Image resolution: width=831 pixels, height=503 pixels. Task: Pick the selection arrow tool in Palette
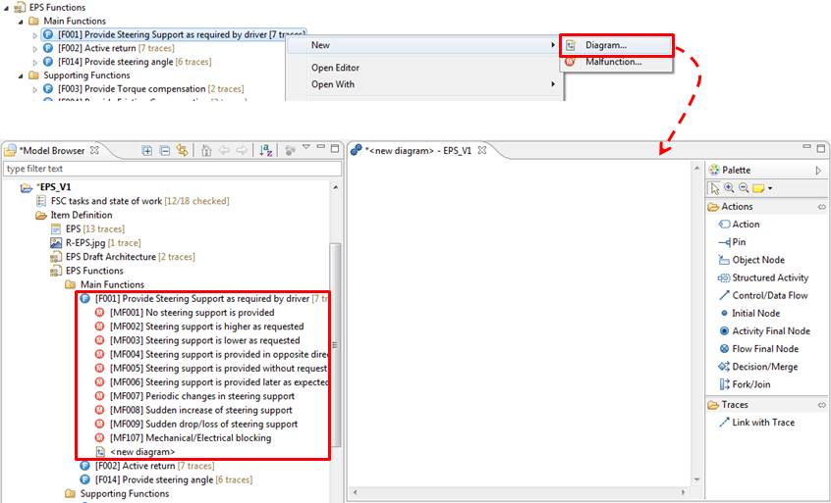coord(714,188)
